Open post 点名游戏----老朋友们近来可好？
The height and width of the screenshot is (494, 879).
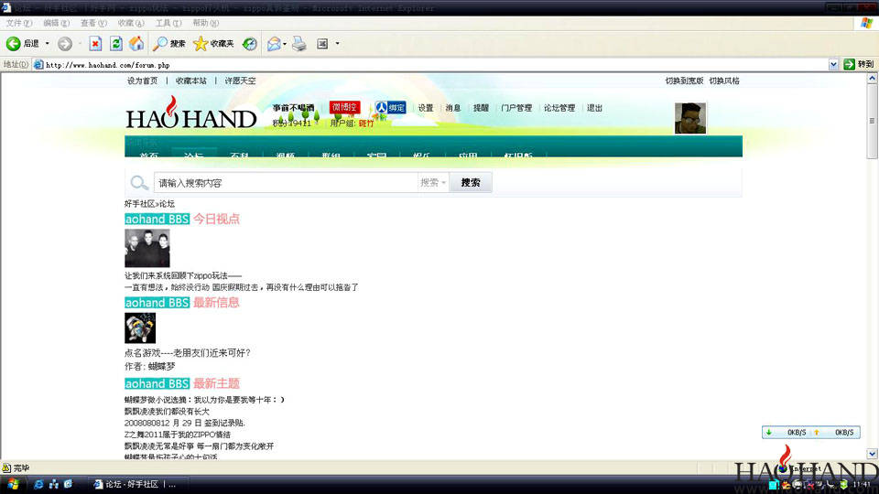pos(187,353)
